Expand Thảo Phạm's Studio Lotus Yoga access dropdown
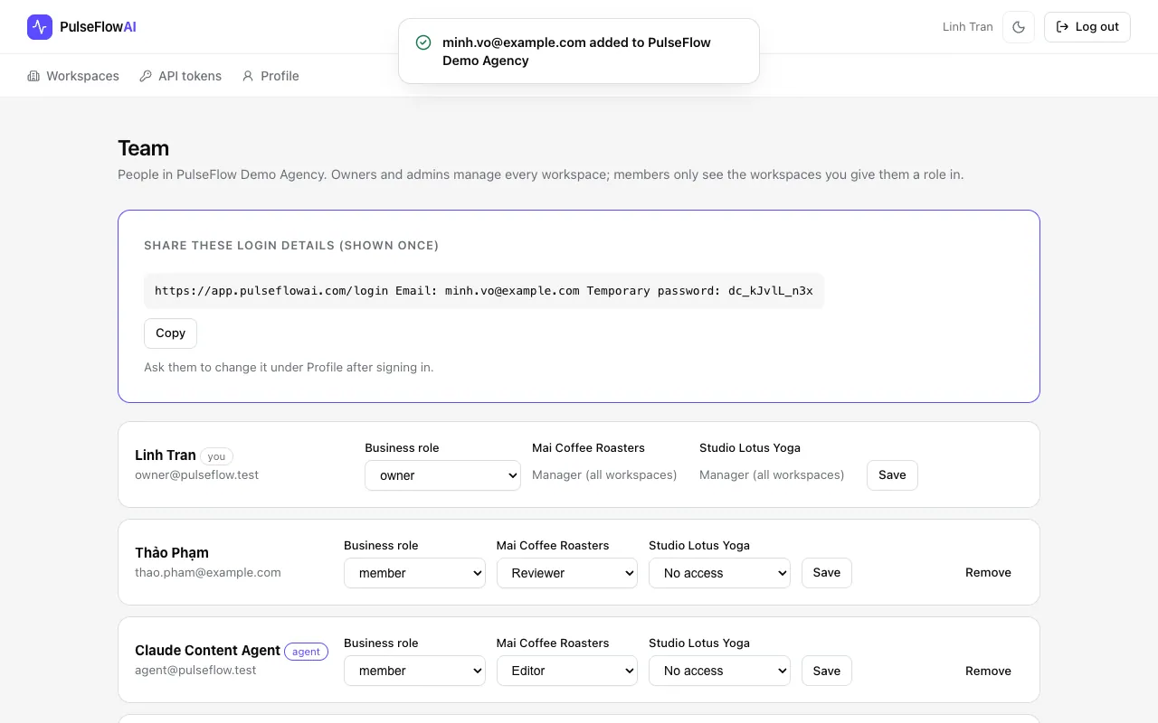The height and width of the screenshot is (723, 1158). pyautogui.click(x=719, y=573)
